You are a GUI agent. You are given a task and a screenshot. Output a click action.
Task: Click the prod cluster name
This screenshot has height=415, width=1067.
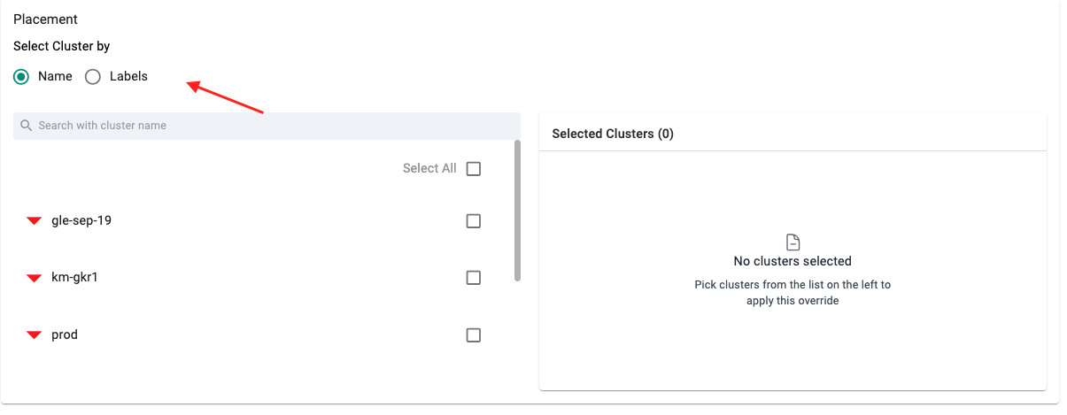pos(65,334)
